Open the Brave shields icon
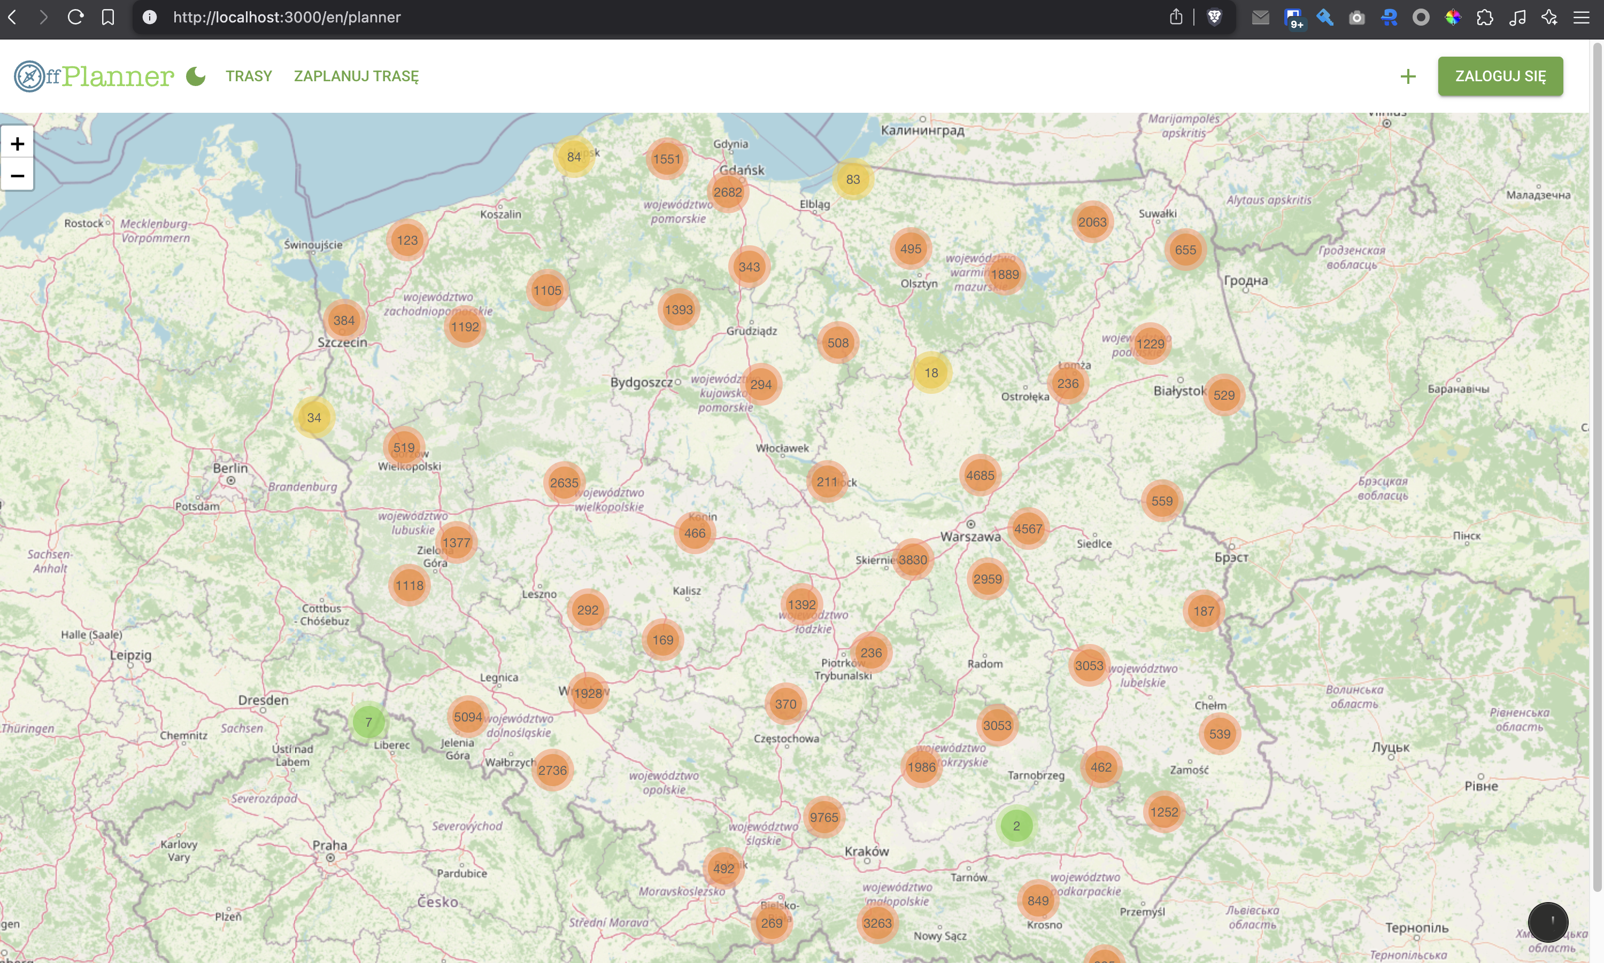This screenshot has height=963, width=1604. 1214,17
